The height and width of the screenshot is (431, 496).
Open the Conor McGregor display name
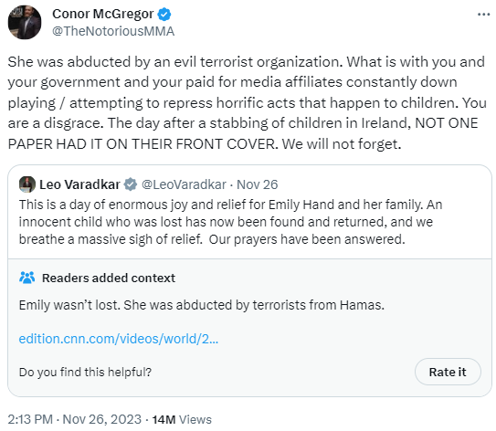click(103, 14)
